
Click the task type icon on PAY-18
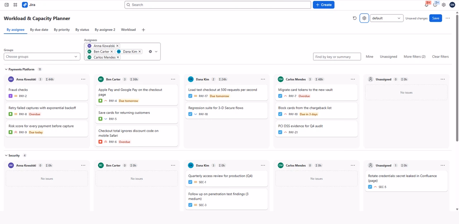(190, 114)
